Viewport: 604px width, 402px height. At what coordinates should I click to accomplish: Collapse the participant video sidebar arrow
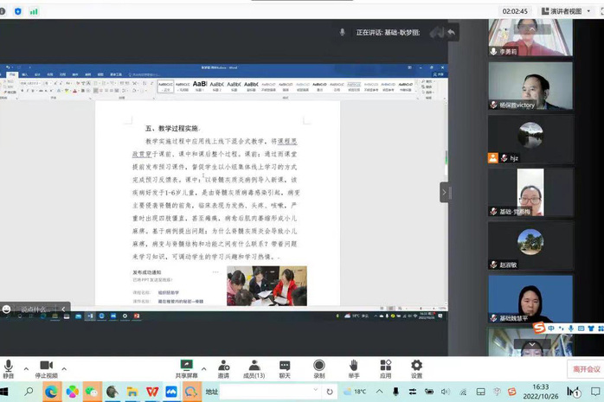click(x=445, y=192)
